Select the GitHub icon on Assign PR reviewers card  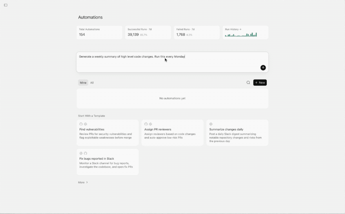click(x=146, y=124)
